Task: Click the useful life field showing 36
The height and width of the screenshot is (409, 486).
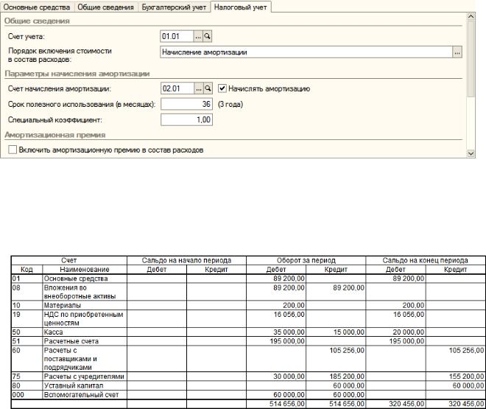Action: (186, 104)
